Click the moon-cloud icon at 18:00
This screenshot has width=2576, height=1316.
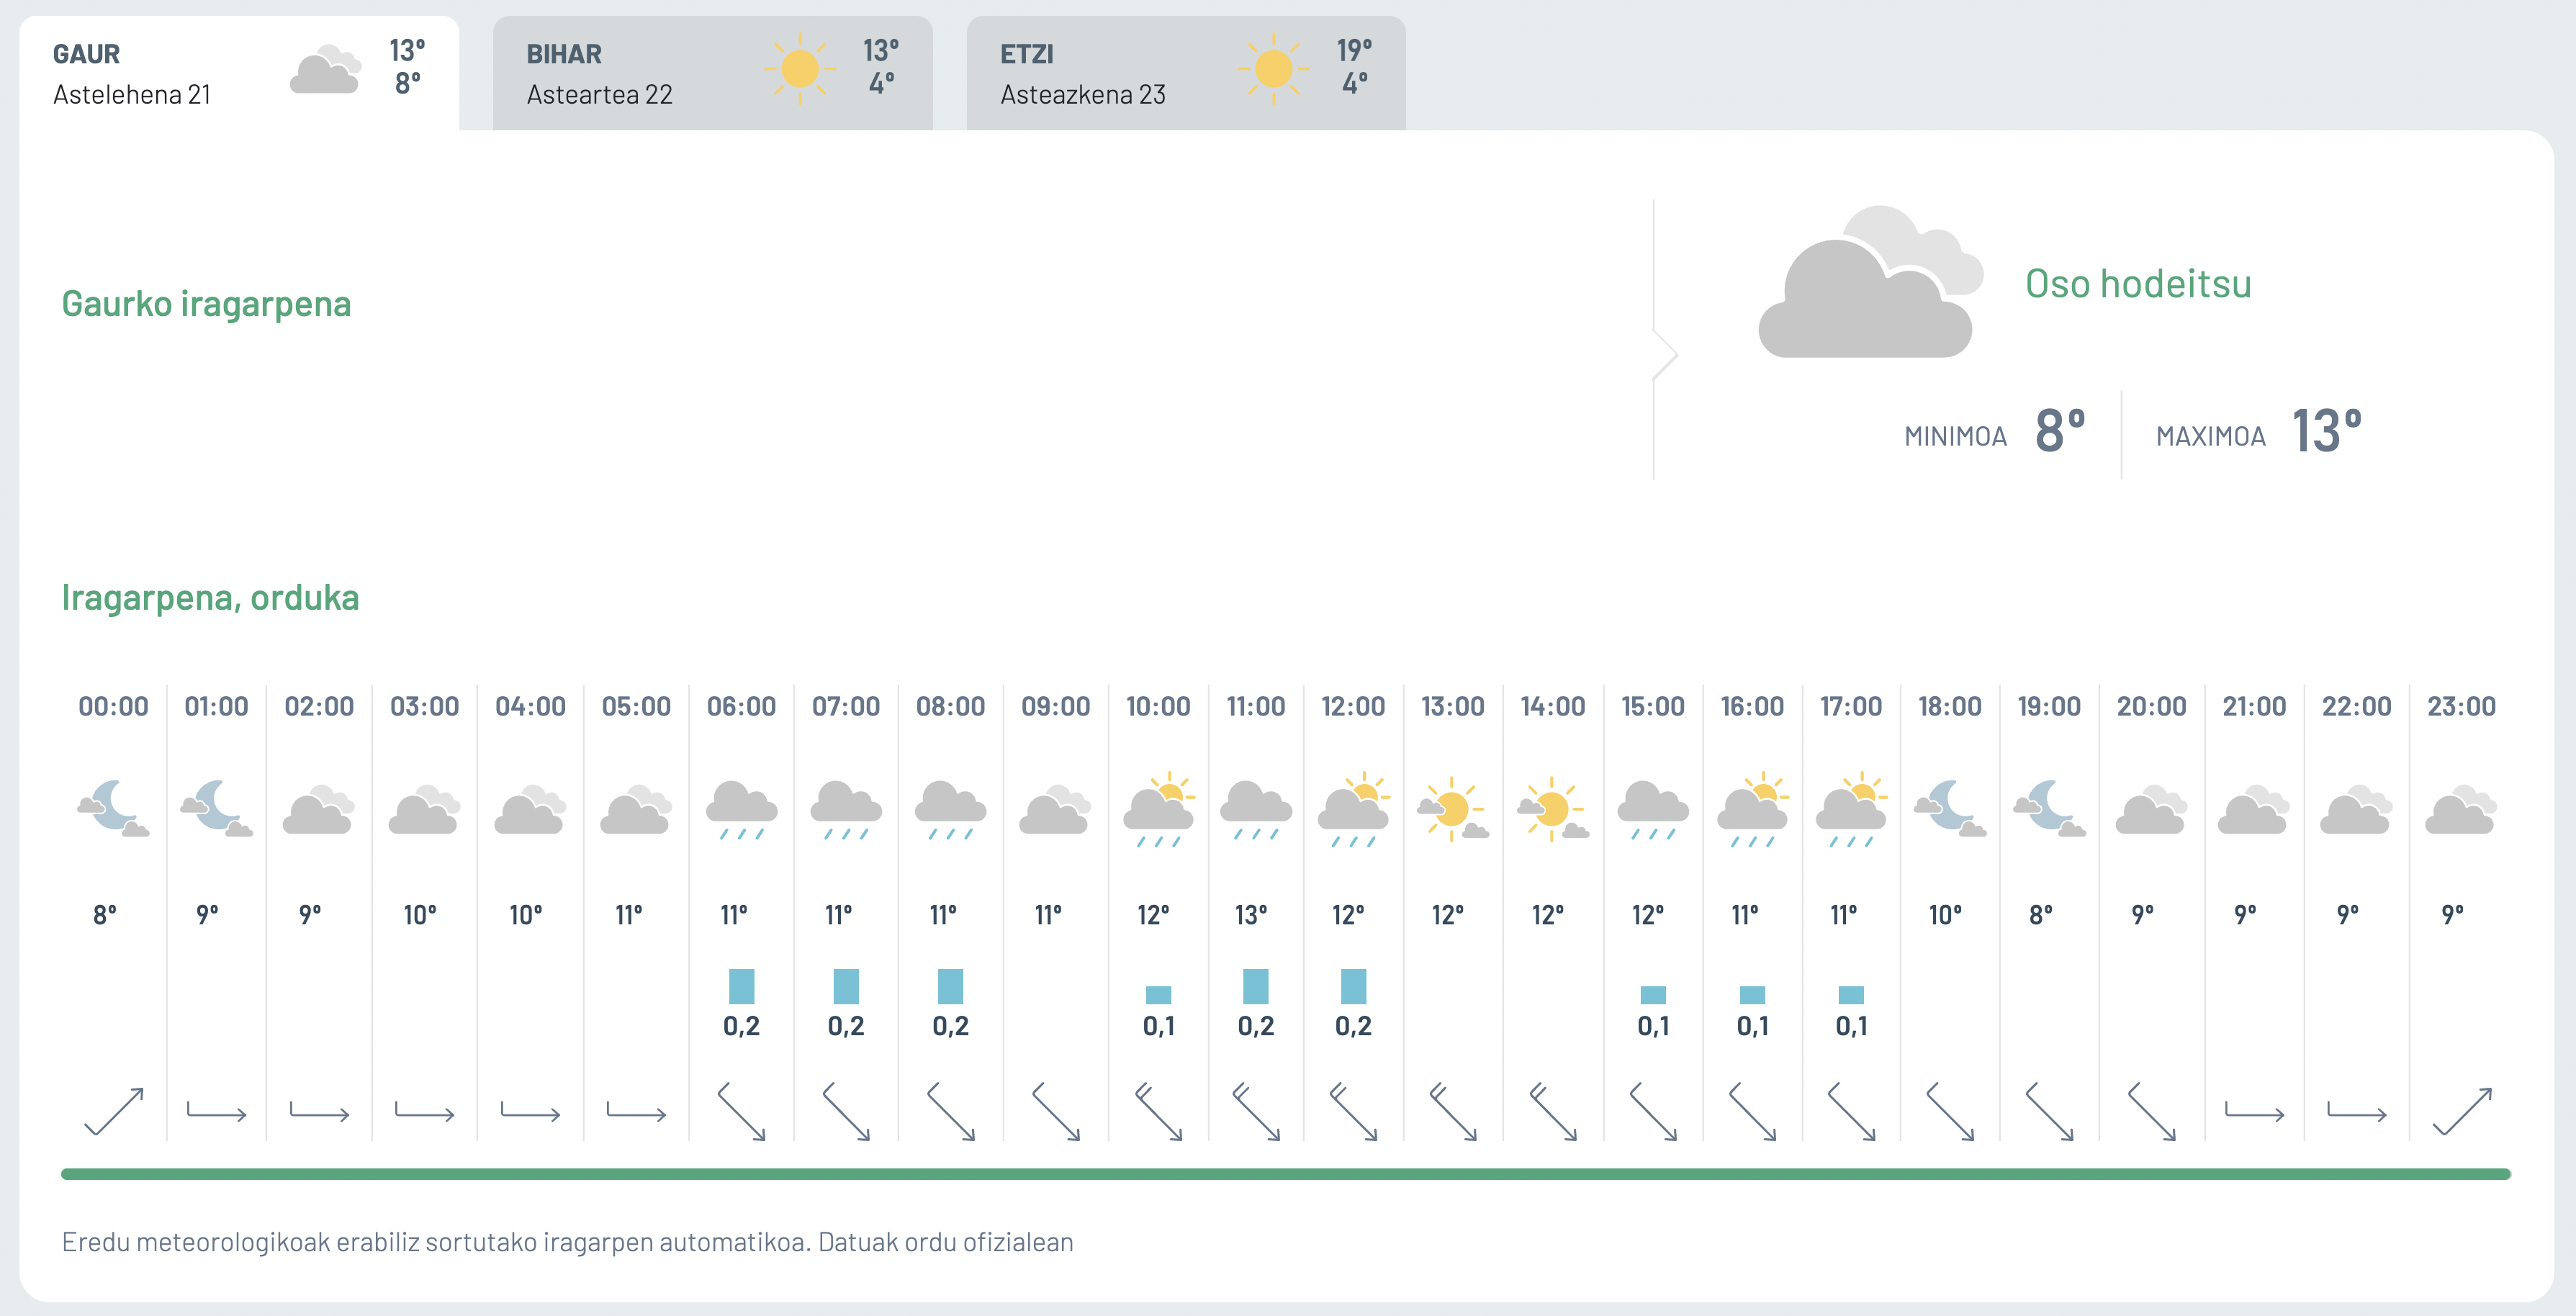tap(1950, 807)
